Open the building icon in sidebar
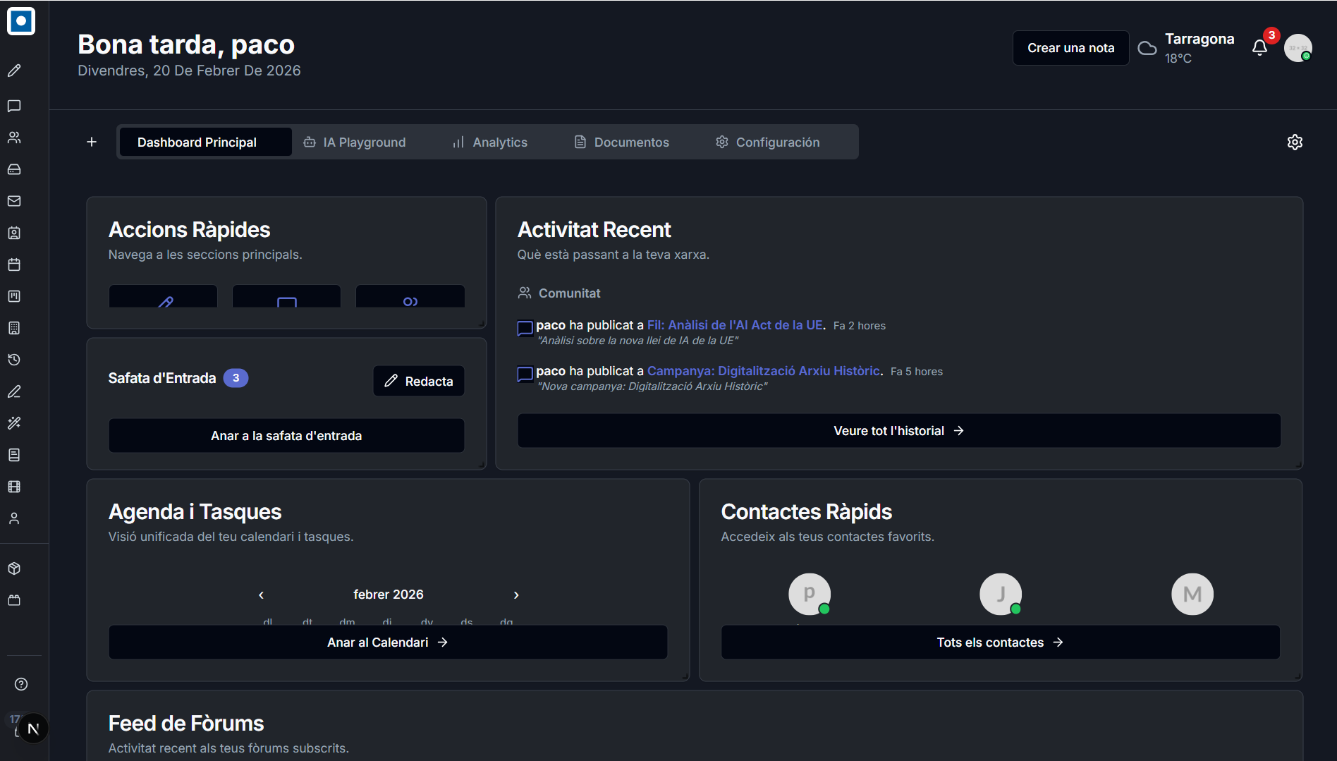 pos(14,328)
